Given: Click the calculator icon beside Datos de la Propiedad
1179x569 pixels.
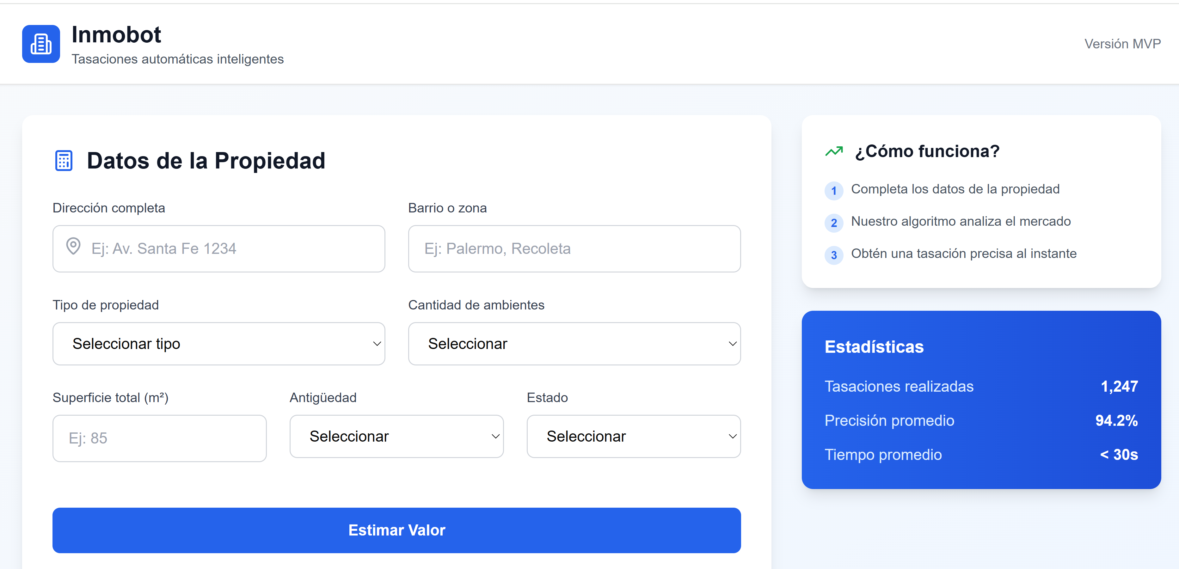Looking at the screenshot, I should pos(64,161).
